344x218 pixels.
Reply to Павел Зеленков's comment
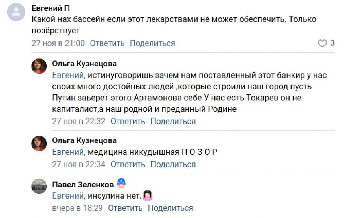[125, 208]
